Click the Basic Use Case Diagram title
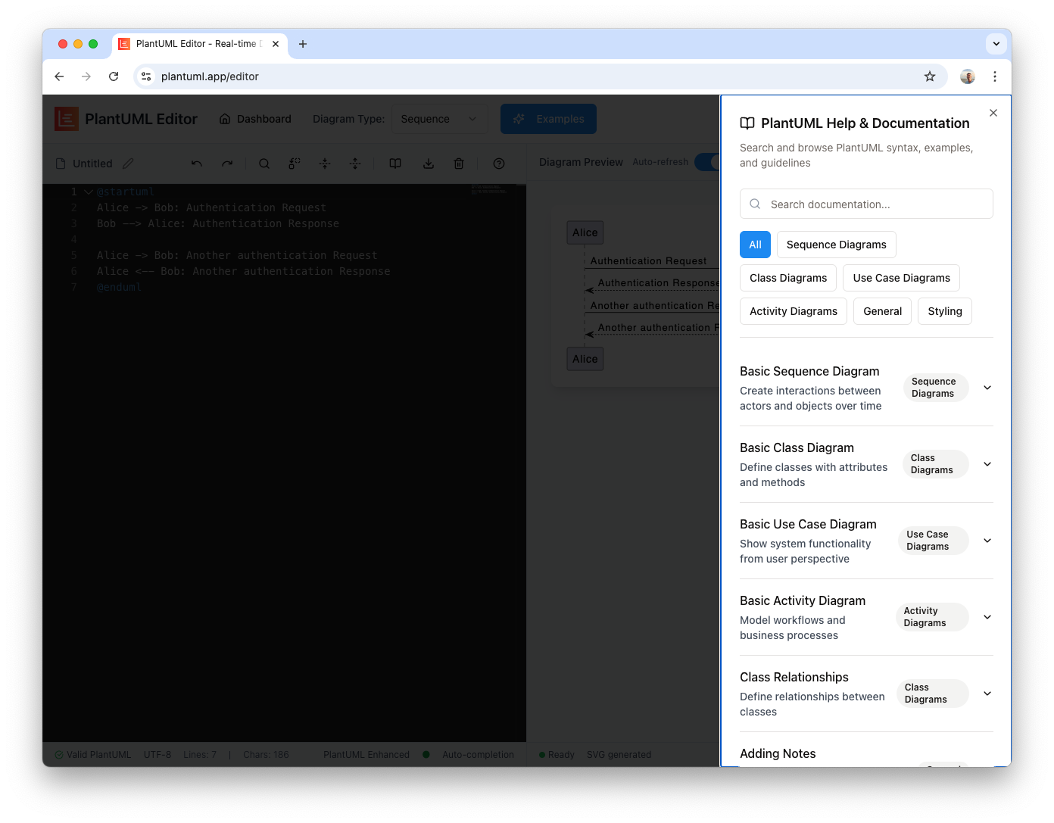Viewport: 1054px width, 823px height. point(808,524)
